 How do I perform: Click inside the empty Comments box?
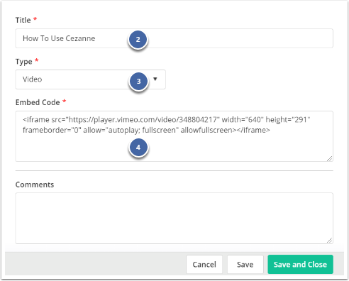coord(174,218)
